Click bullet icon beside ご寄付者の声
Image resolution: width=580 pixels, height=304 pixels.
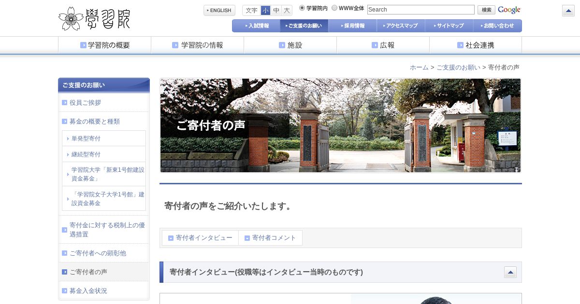click(x=65, y=272)
